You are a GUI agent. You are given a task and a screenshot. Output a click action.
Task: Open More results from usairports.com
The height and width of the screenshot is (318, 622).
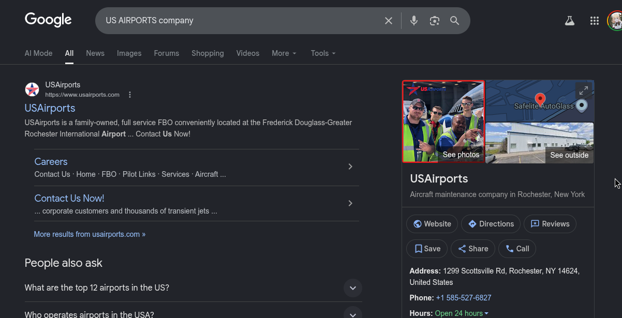(x=90, y=234)
